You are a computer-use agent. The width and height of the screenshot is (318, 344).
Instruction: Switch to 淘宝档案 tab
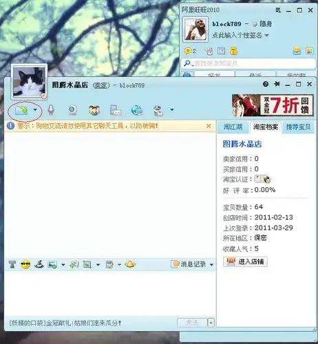coord(266,127)
